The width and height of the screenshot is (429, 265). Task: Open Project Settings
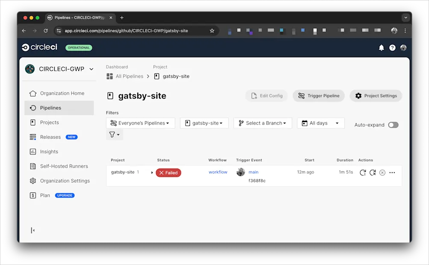376,96
